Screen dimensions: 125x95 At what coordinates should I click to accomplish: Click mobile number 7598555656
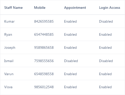(44, 61)
